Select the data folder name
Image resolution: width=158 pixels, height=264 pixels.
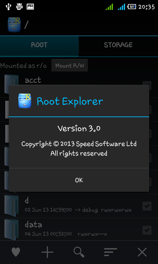coord(34,225)
